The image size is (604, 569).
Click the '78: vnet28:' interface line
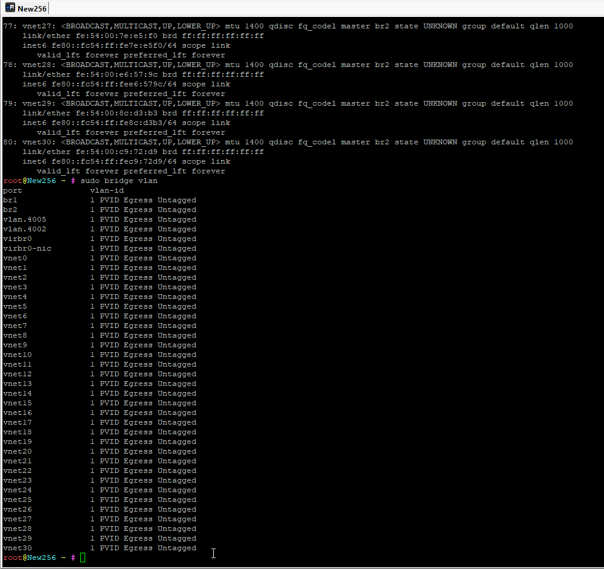(x=288, y=65)
